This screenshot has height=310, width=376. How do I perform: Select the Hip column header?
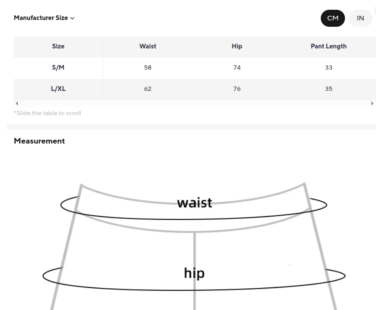pyautogui.click(x=237, y=46)
